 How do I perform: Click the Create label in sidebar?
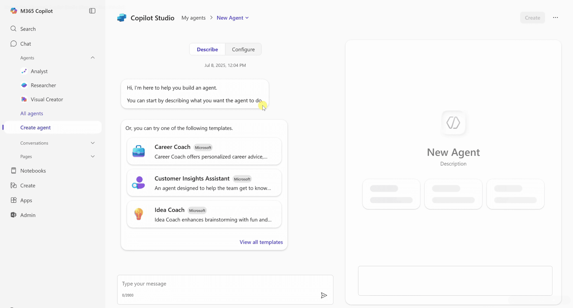click(28, 185)
